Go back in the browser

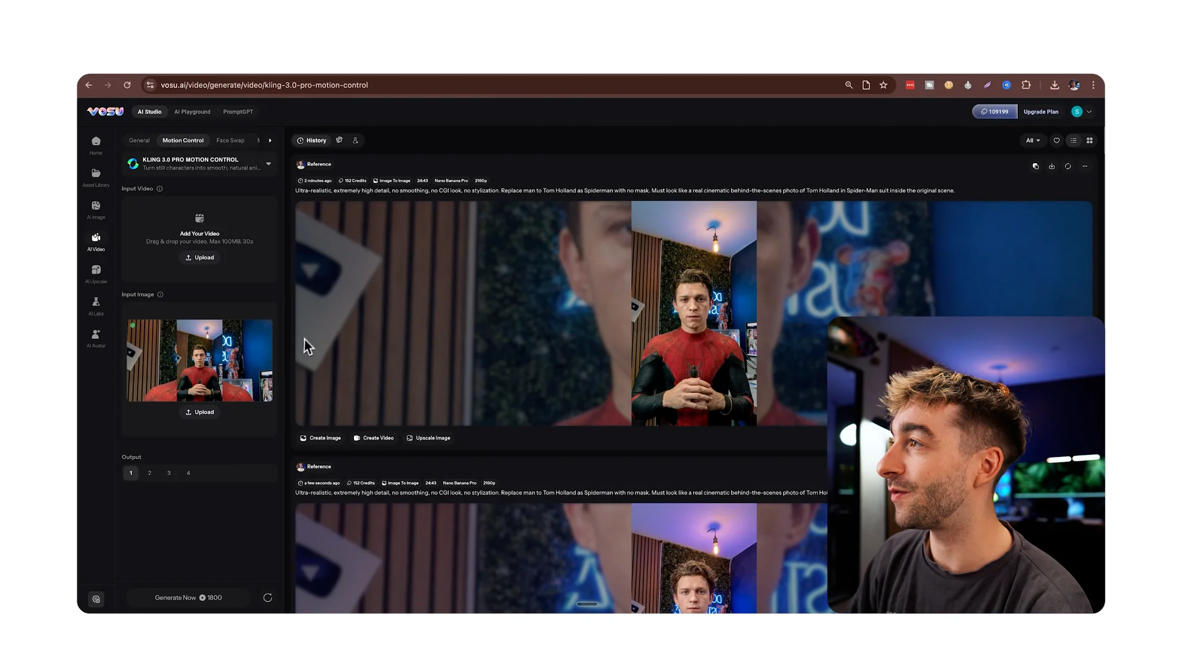click(89, 85)
